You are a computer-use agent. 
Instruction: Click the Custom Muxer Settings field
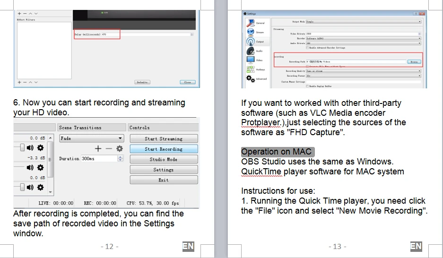tap(364, 82)
